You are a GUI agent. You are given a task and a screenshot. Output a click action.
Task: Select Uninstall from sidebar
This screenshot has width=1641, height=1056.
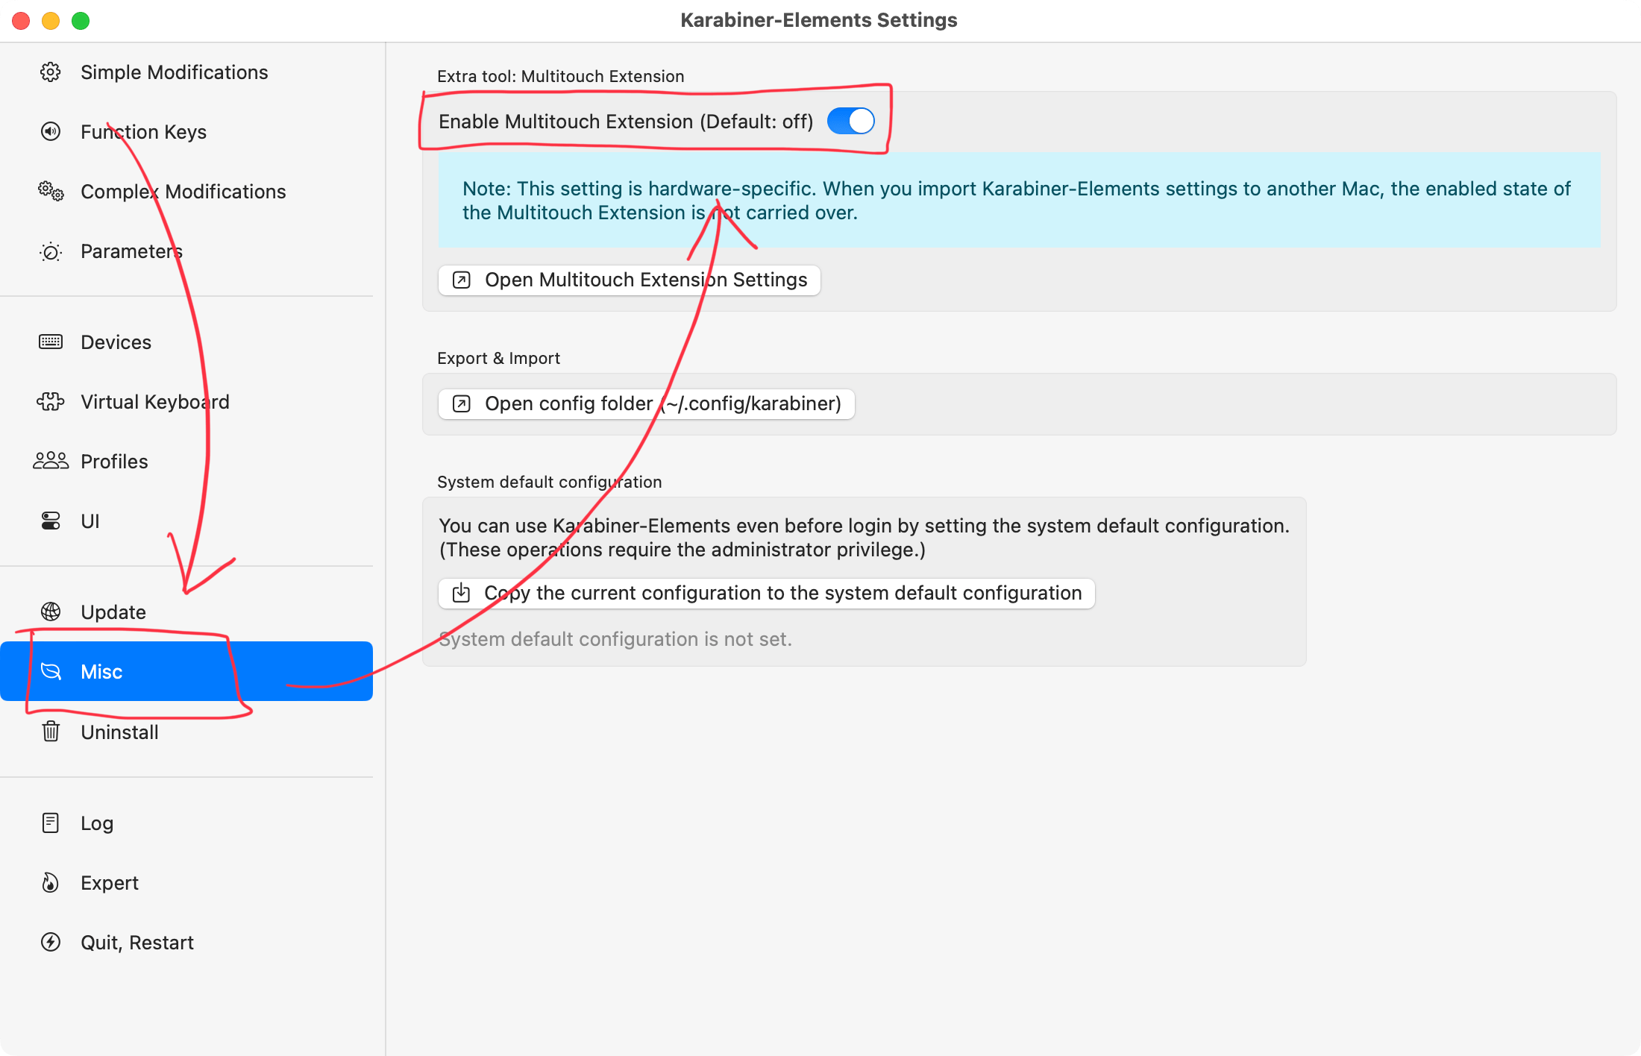pos(119,731)
